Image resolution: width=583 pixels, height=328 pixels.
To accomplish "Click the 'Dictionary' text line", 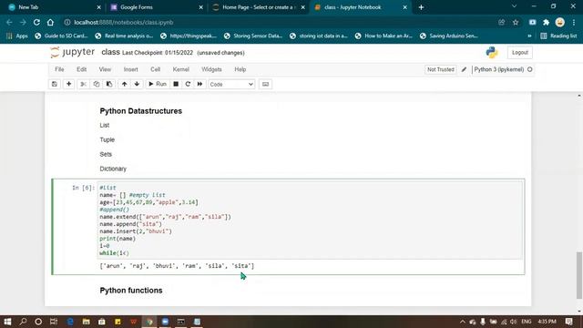I will pos(113,169).
